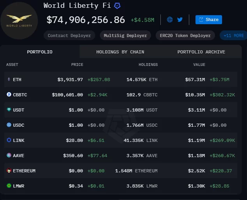Open the Twitter bird icon link

pyautogui.click(x=180, y=19)
